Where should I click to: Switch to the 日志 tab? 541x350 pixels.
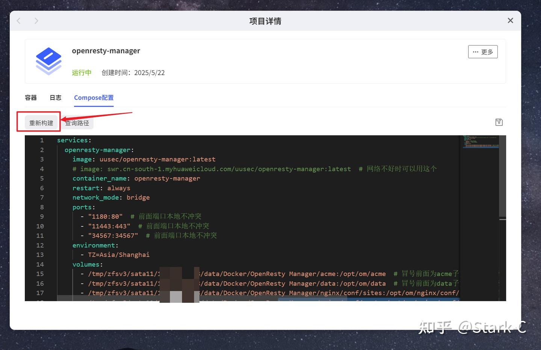coord(55,97)
